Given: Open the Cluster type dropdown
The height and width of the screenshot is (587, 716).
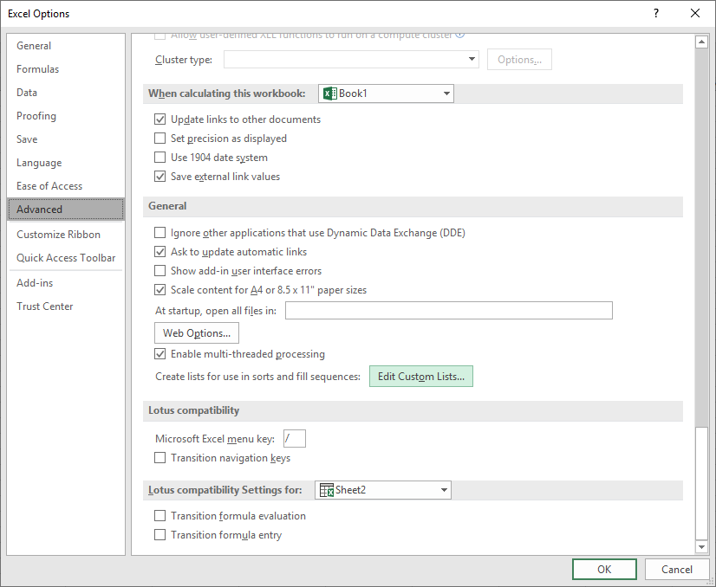Looking at the screenshot, I should 472,60.
